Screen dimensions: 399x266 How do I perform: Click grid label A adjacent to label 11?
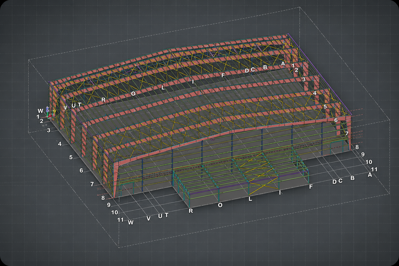(x=370, y=175)
